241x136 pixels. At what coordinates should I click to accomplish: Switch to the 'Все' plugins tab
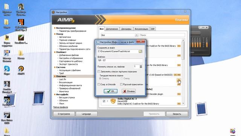102,29
